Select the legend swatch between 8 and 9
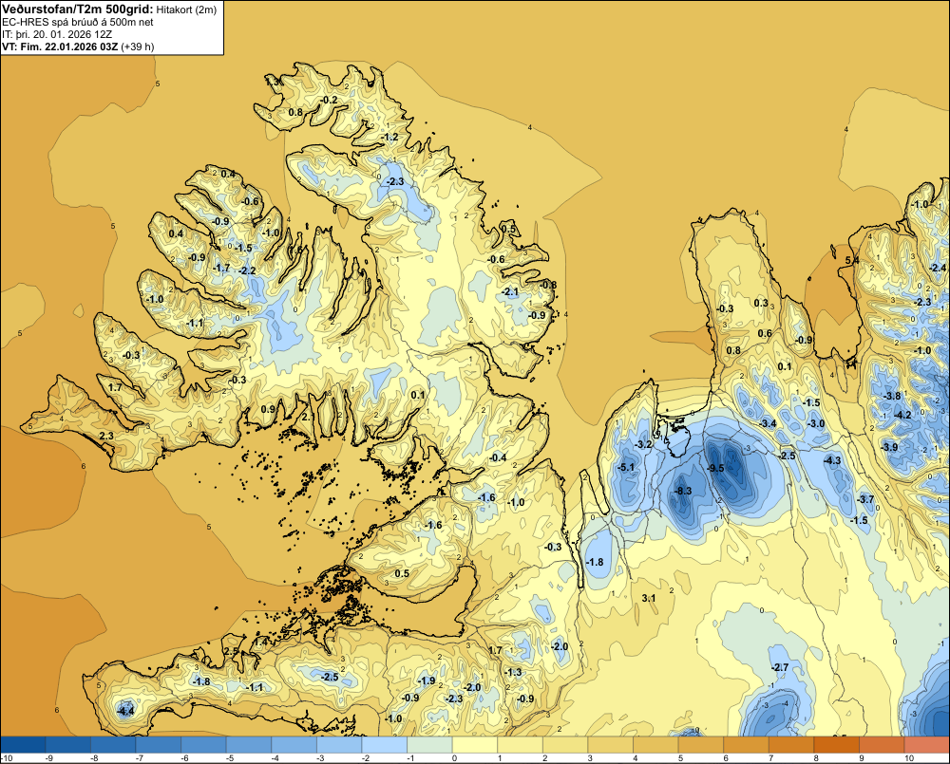This screenshot has height=764, width=950. point(837,744)
